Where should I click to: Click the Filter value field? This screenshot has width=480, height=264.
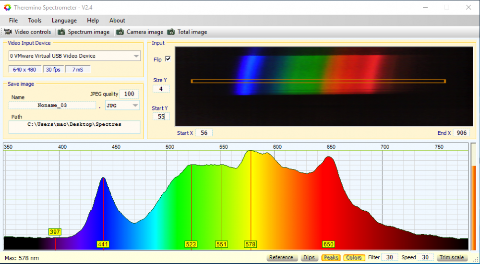[x=389, y=257]
